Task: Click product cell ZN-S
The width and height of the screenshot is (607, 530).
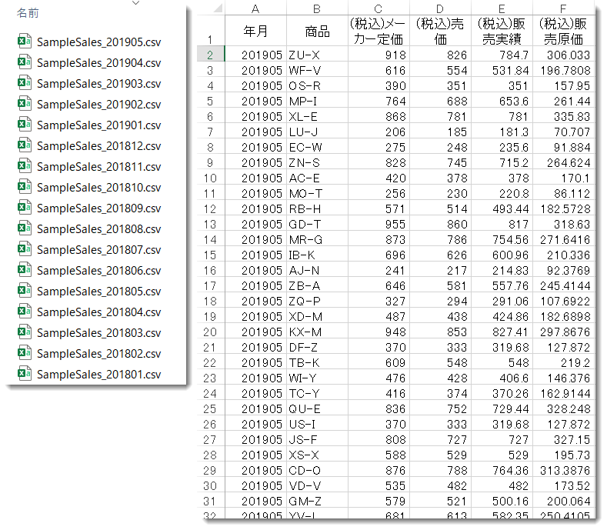Action: [317, 162]
